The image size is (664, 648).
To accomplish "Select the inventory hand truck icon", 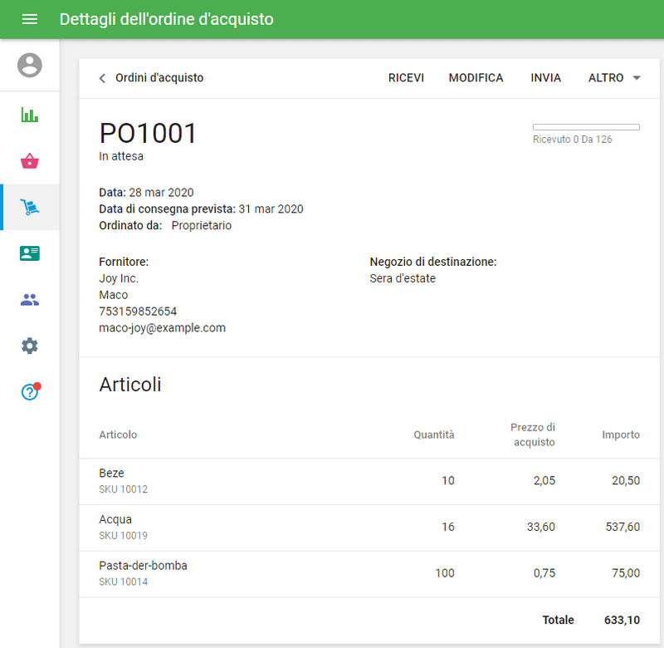I will tap(30, 207).
